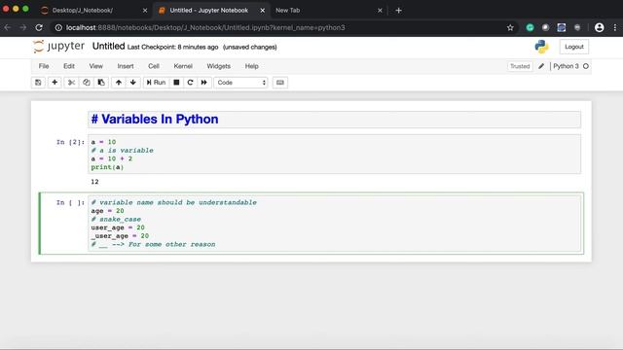Restart the kernel with the circular arrow icon
Viewport: 623px width, 350px height.
coord(191,83)
